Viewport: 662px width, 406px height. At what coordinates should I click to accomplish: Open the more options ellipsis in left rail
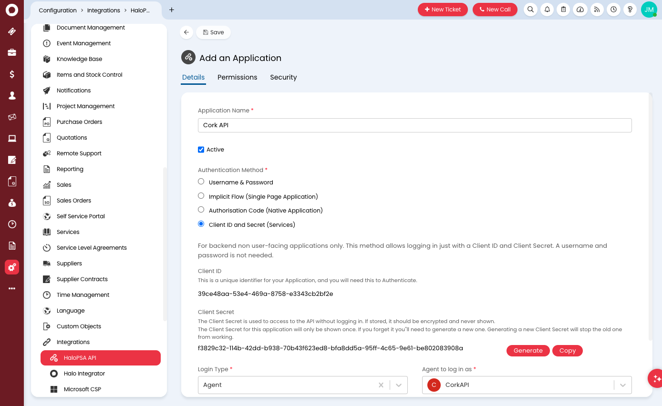[x=12, y=288]
